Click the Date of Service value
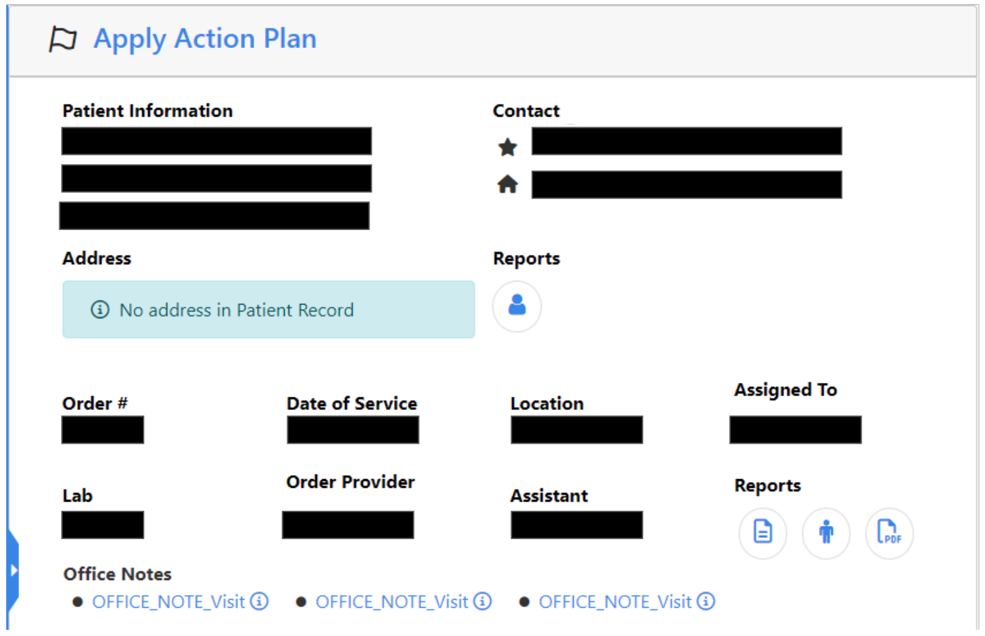 point(352,429)
